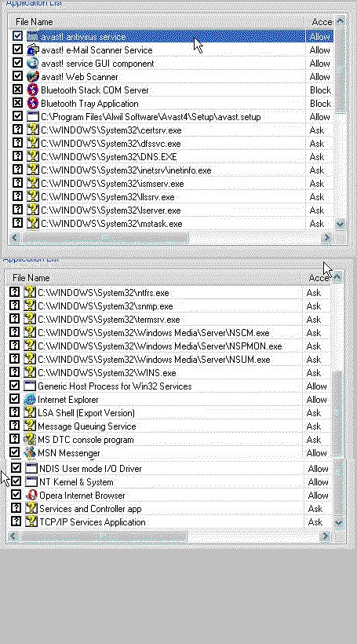The image size is (357, 644).
Task: Click the ntfrs.exe question mark icon
Action: coord(30,293)
